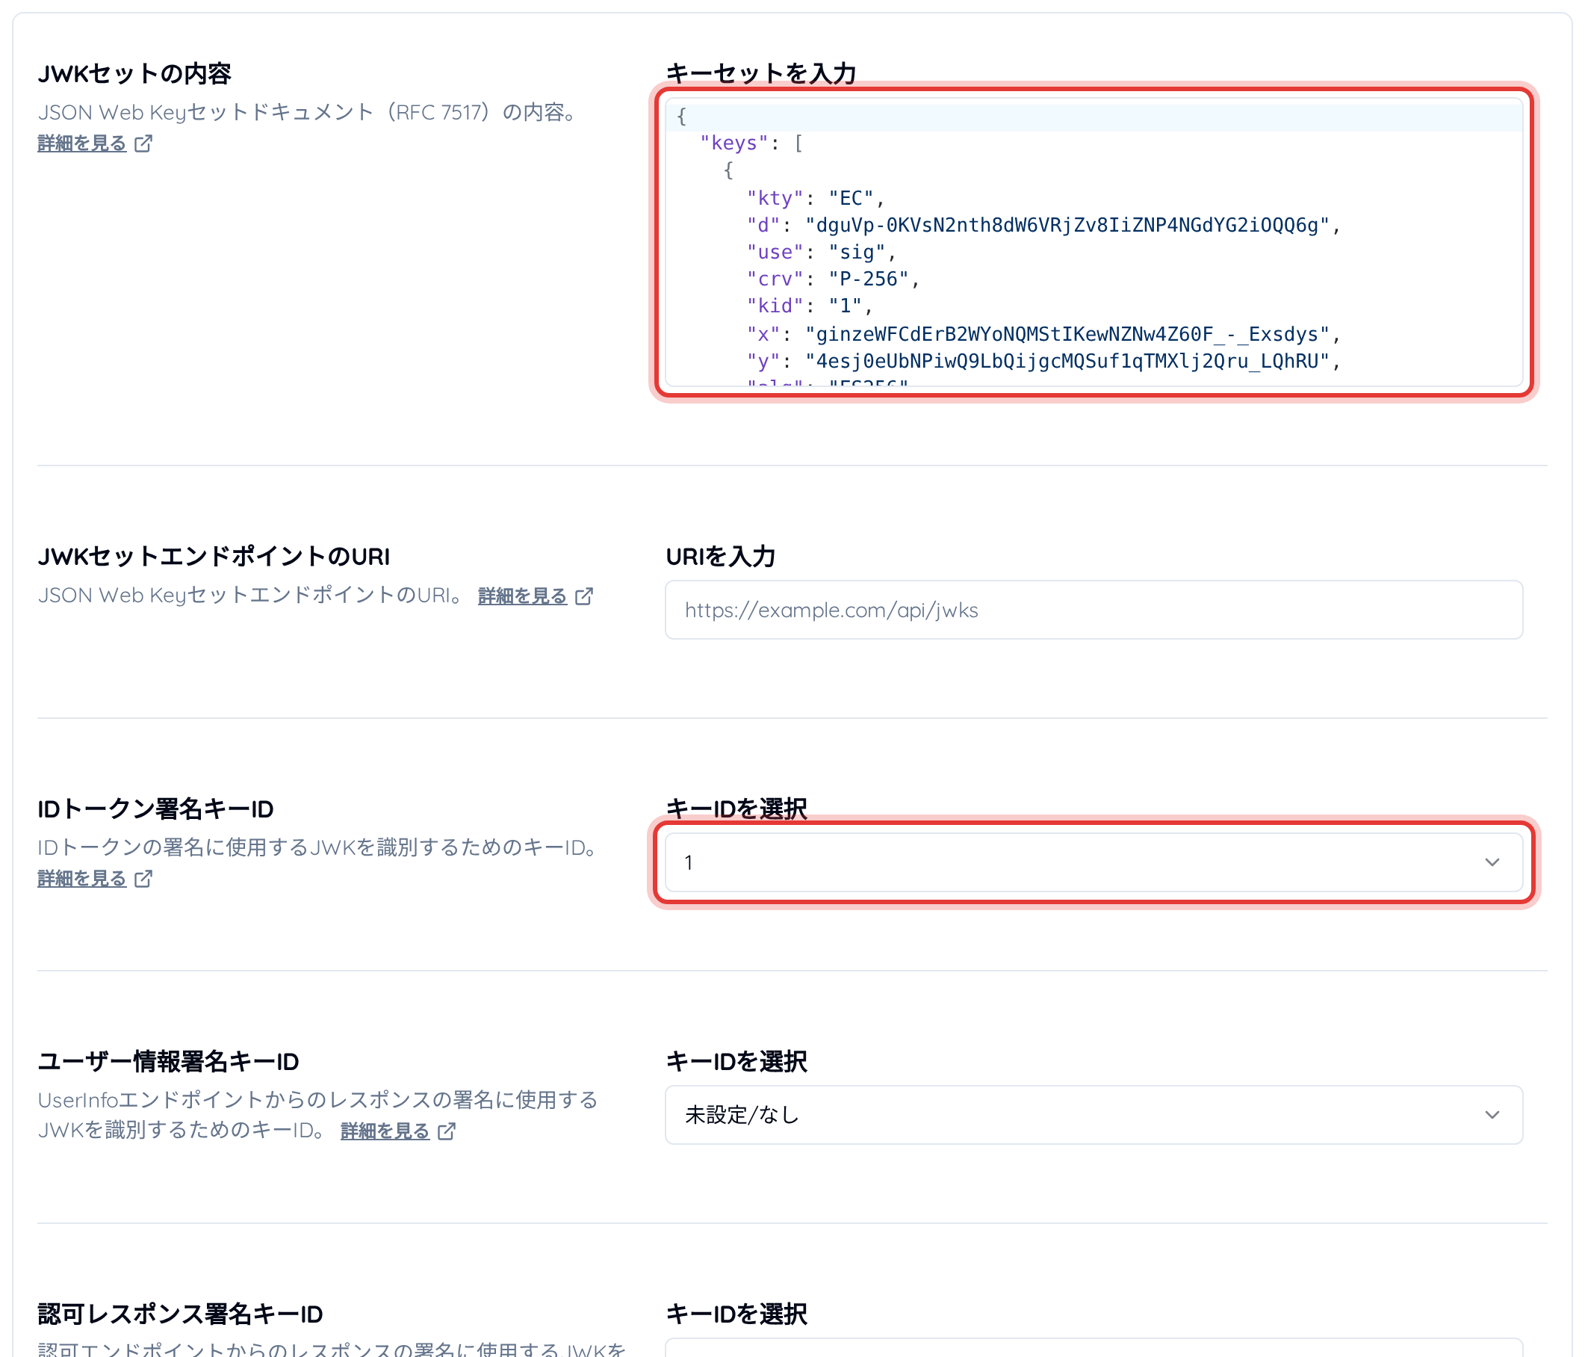Click the "use": "sig" line in the editor

821,253
